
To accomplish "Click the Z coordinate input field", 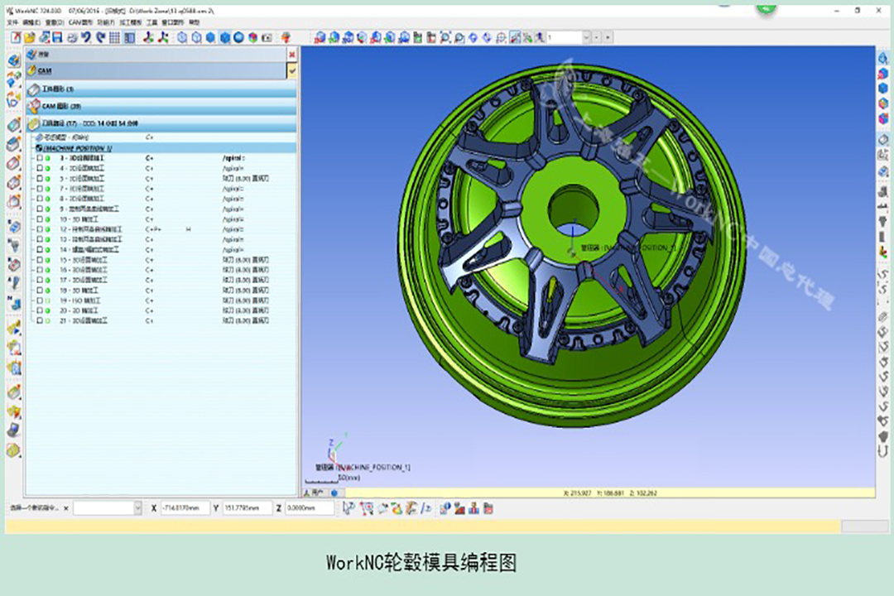I will pos(309,507).
